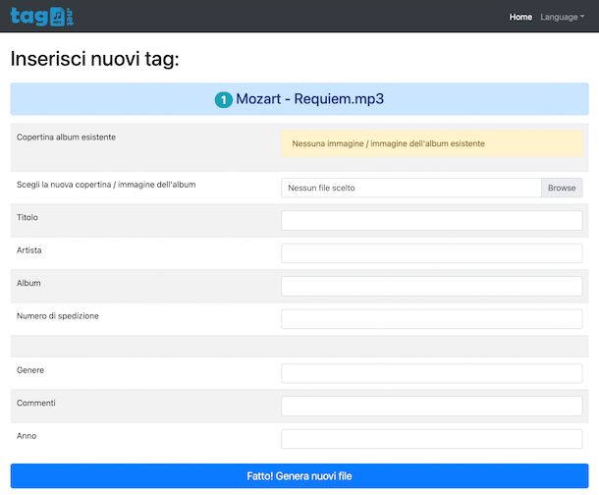Open the tag.net logo link

[x=42, y=17]
